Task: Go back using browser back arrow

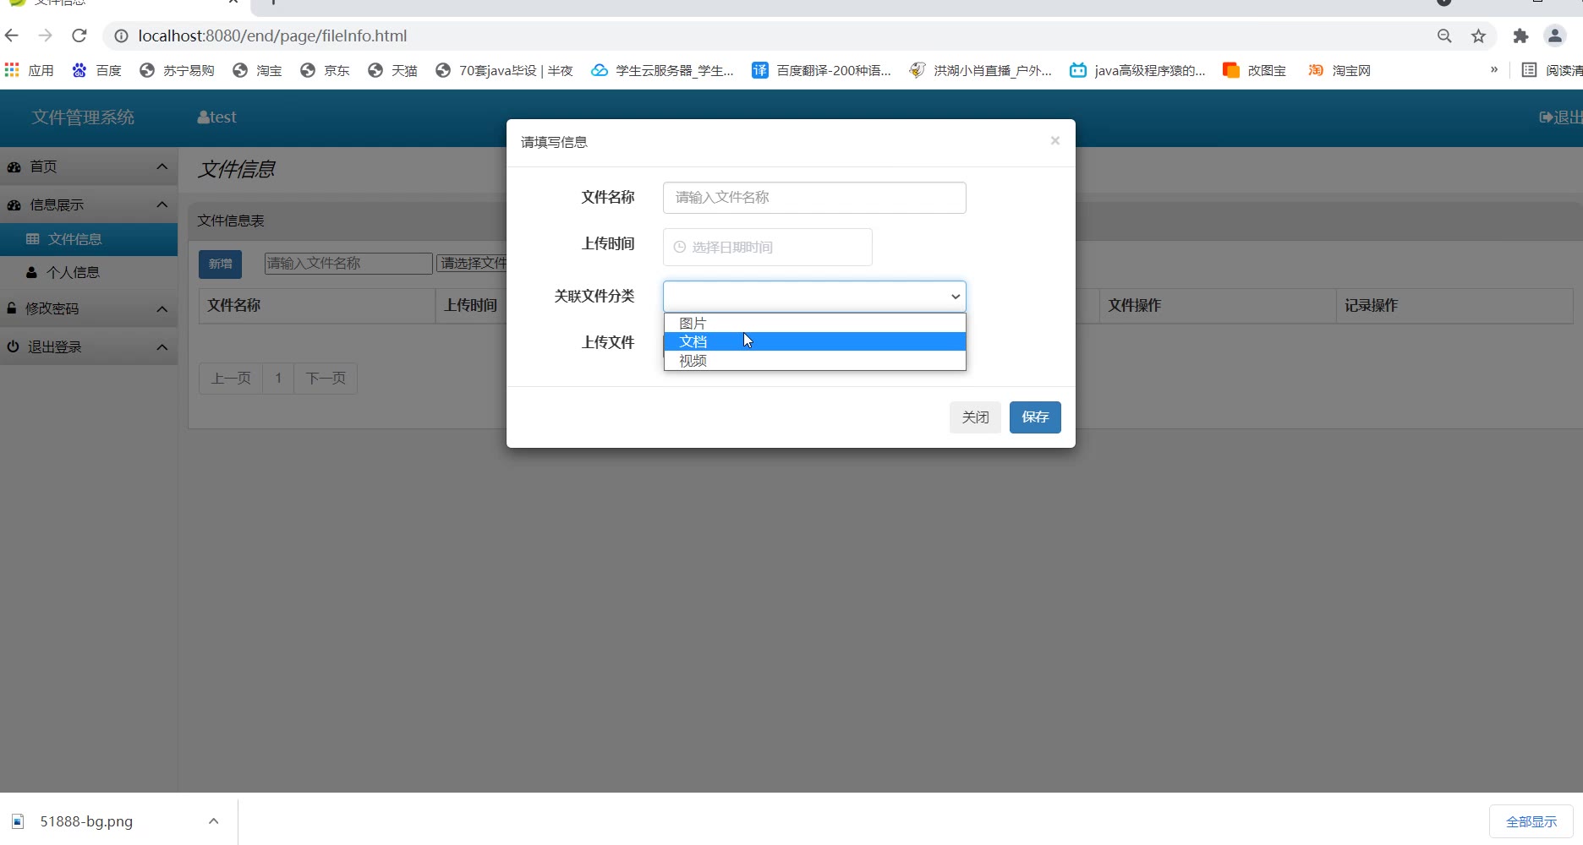Action: (x=12, y=35)
